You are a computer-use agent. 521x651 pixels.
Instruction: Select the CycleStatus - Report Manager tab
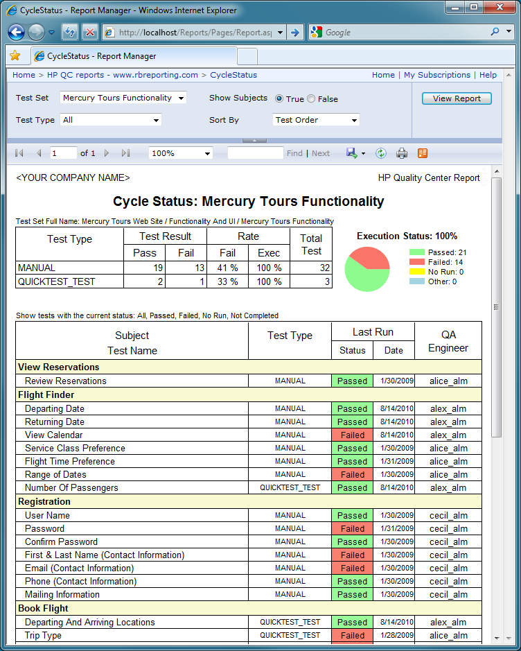(134, 56)
